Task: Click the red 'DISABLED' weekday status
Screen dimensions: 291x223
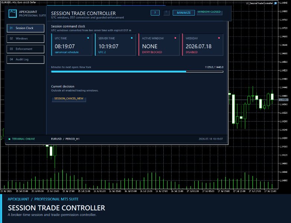Action: click(x=192, y=52)
